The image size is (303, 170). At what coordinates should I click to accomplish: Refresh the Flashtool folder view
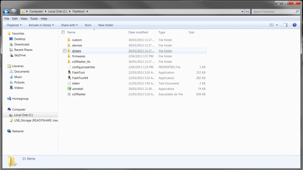(x=247, y=12)
